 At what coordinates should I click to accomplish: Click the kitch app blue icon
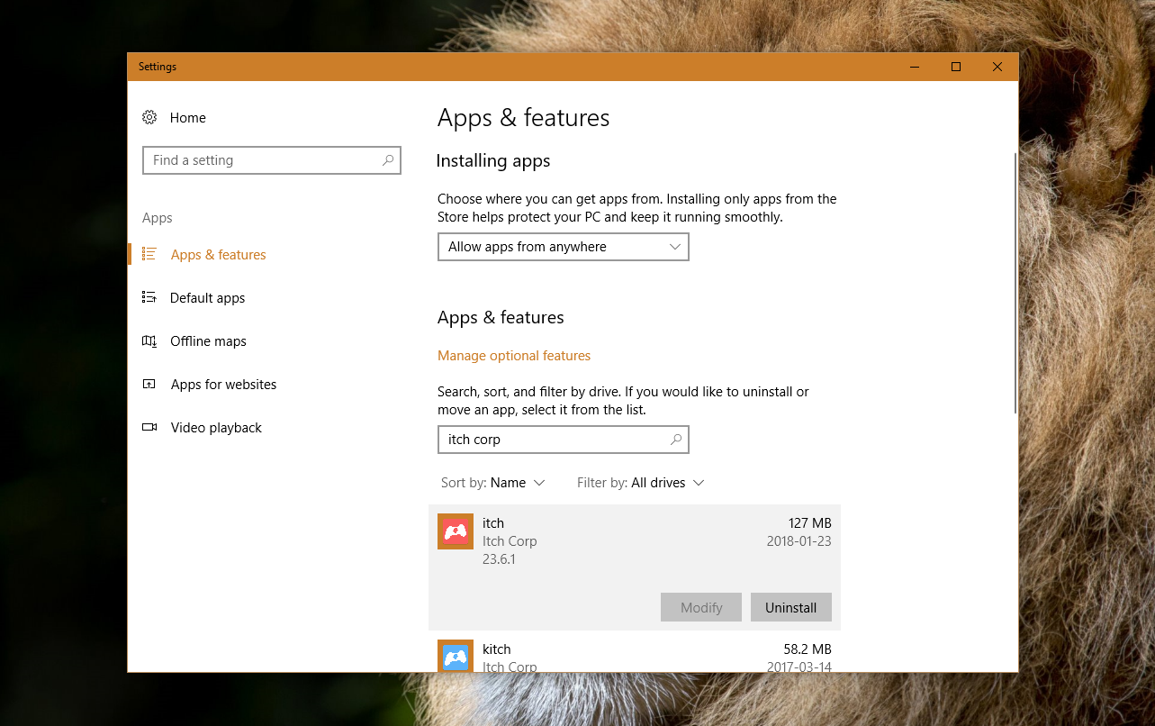(x=456, y=656)
